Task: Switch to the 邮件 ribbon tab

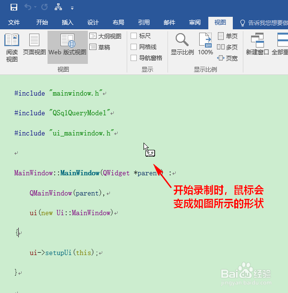Action: 169,23
